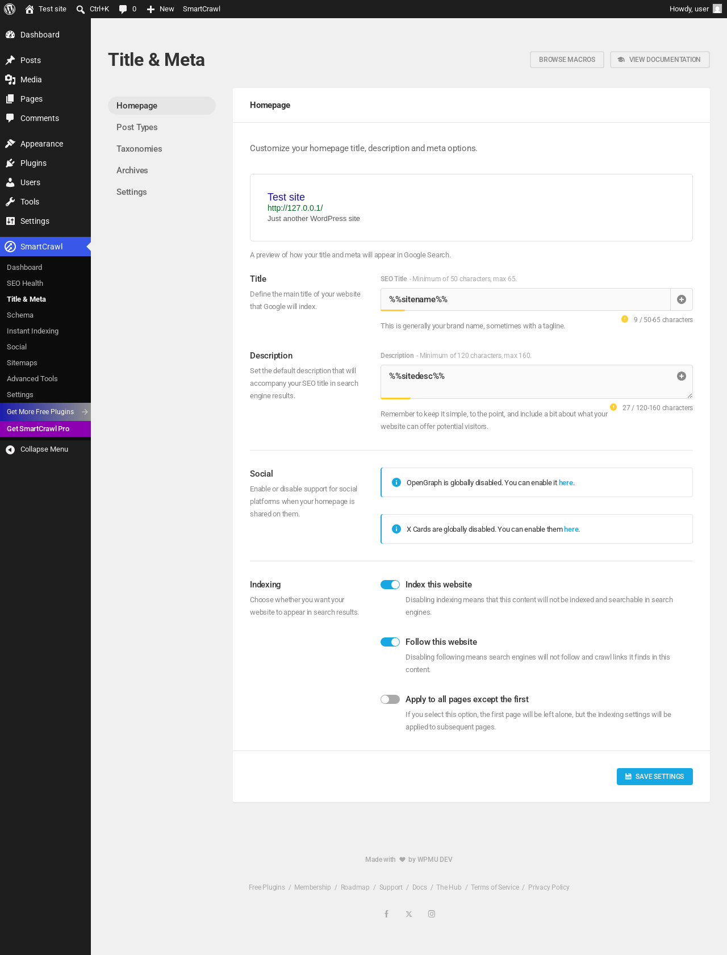
Task: Click the Plugins plug icon
Action: click(10, 163)
